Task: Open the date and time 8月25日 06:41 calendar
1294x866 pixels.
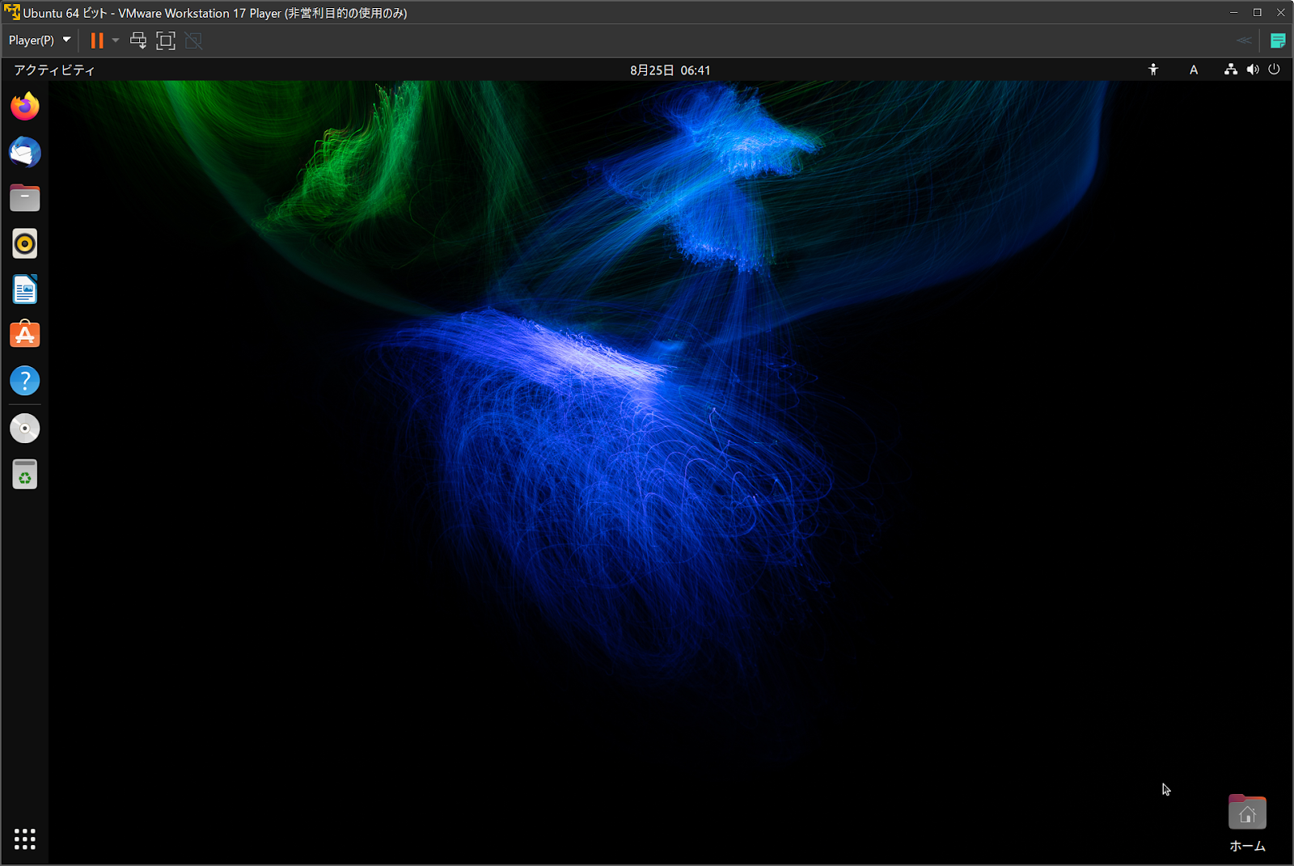Action: (x=670, y=70)
